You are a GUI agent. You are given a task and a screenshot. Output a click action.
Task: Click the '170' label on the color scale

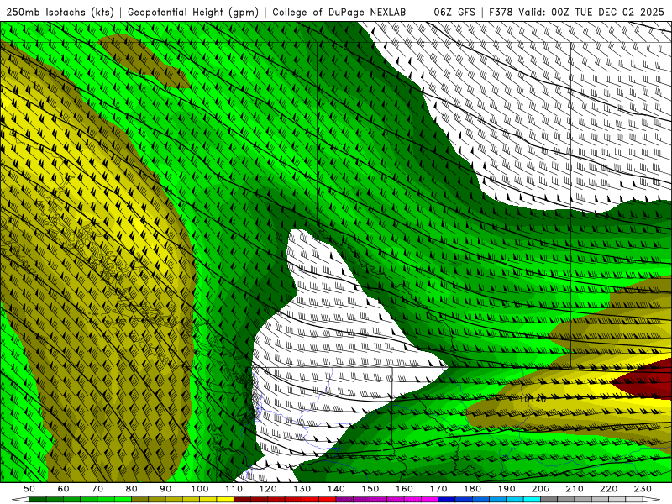click(438, 489)
